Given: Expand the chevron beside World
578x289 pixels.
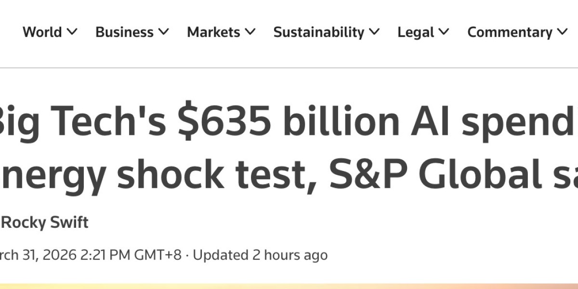Looking at the screenshot, I should [72, 32].
